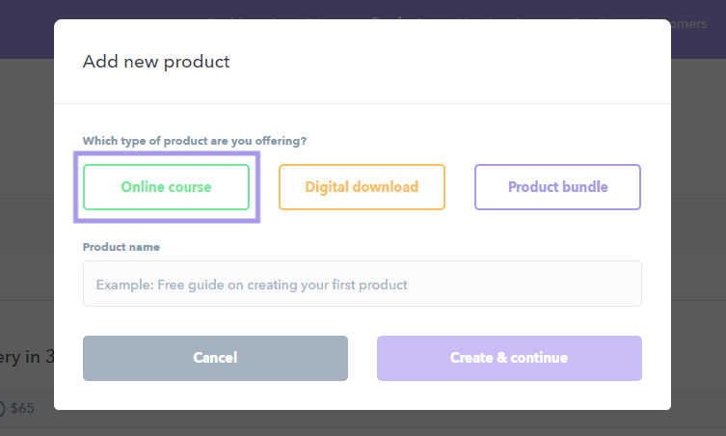The image size is (726, 436).
Task: Select the Online course product type
Action: click(166, 187)
